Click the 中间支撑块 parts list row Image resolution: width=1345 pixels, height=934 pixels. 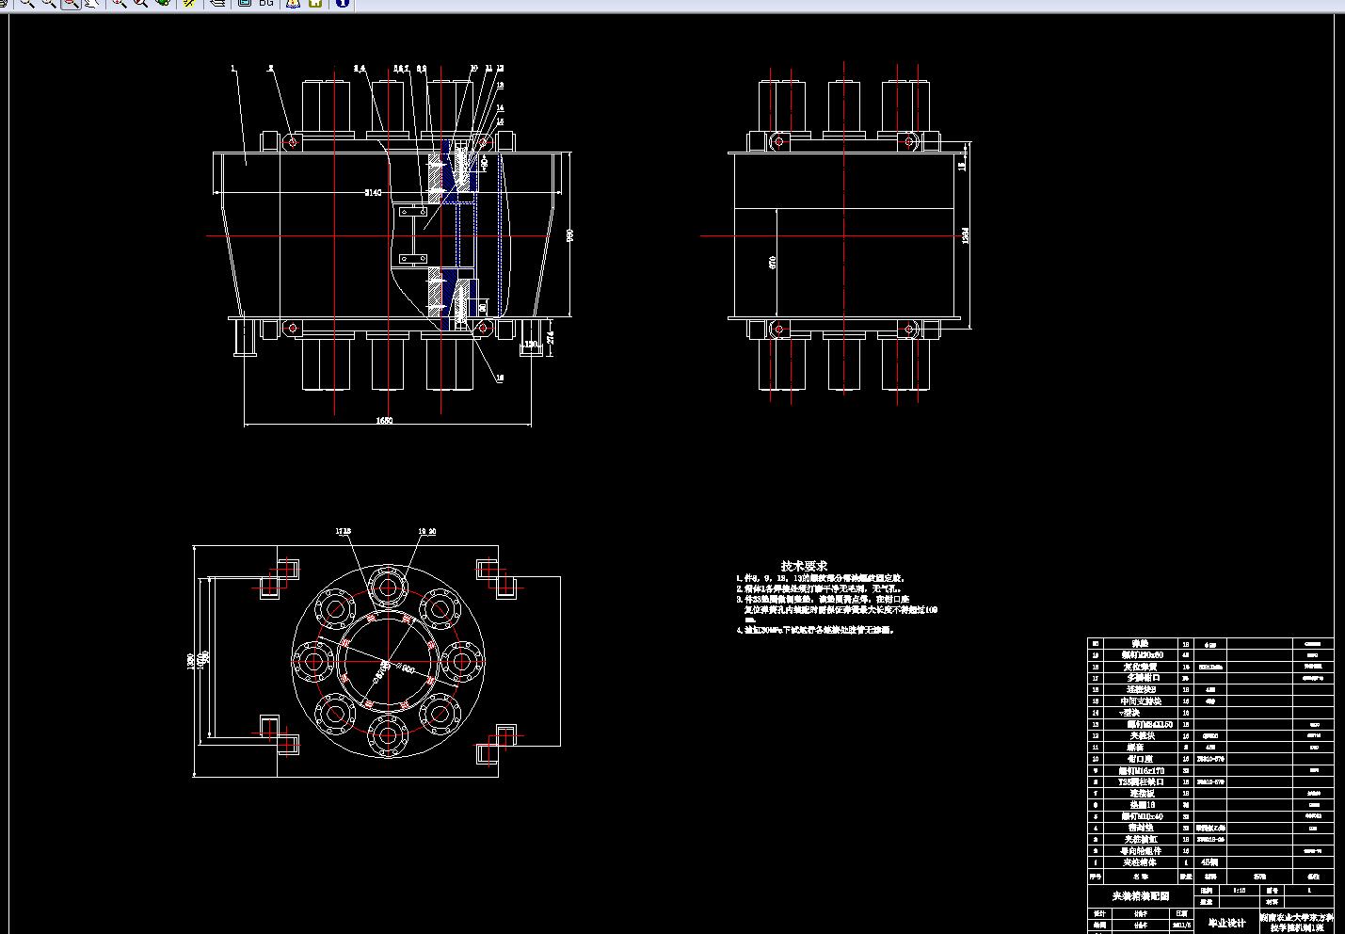point(1210,700)
